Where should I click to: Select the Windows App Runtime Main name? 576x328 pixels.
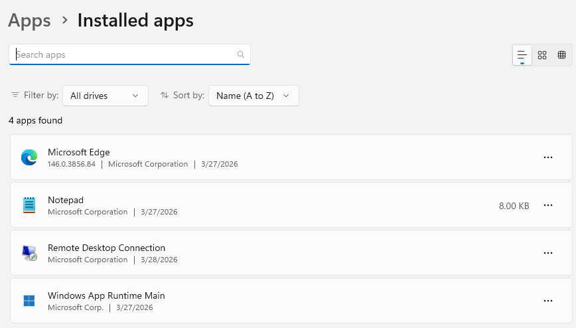106,295
